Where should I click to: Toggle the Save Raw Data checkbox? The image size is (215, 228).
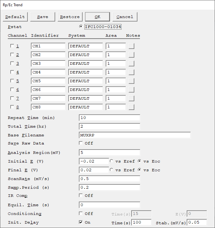click(x=81, y=143)
